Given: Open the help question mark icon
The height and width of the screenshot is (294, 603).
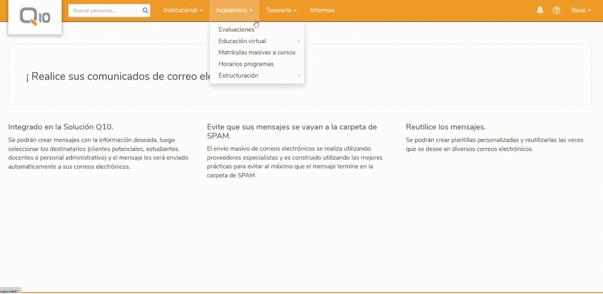Looking at the screenshot, I should click(x=556, y=10).
